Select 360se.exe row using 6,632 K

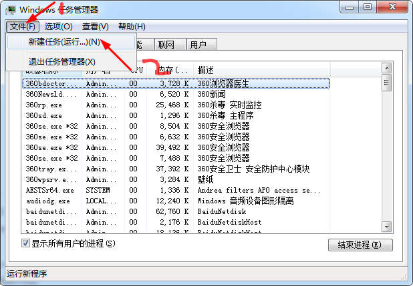[176, 137]
